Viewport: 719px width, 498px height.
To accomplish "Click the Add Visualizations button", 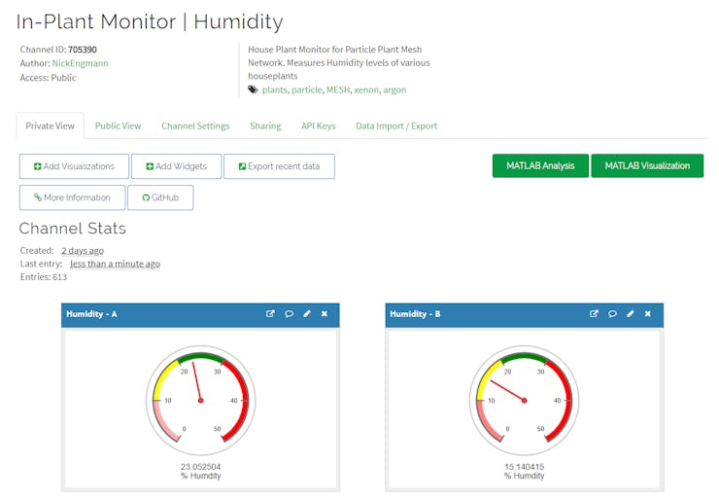I will point(74,166).
